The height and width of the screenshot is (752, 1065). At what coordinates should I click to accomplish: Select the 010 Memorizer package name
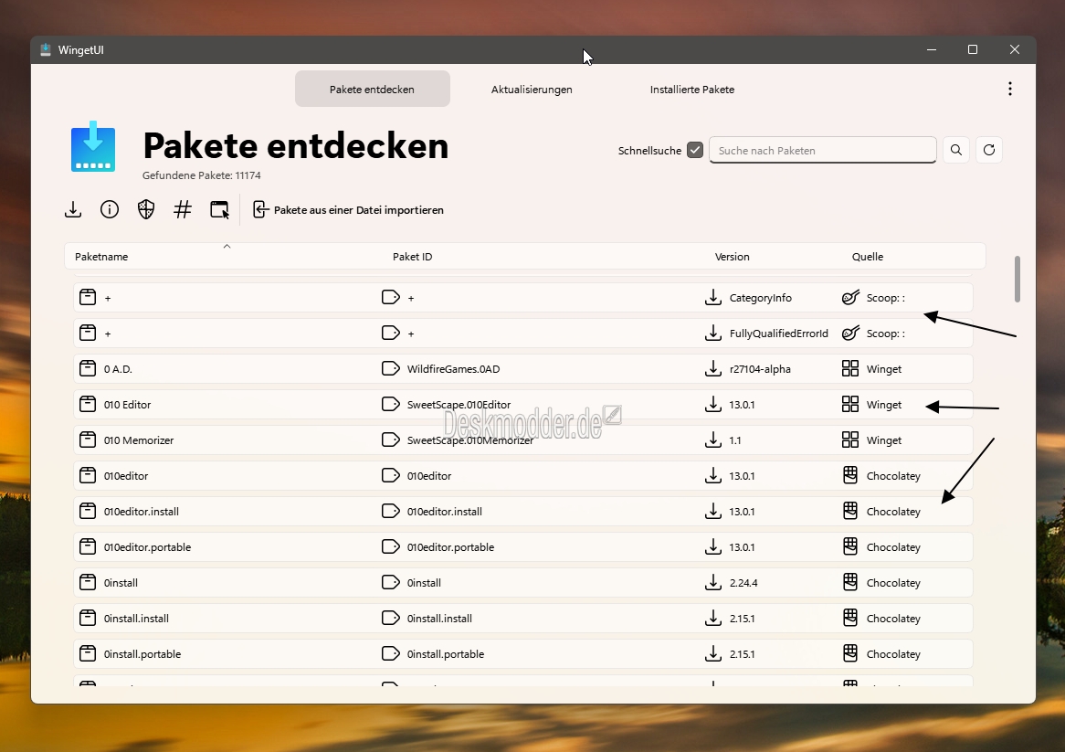139,440
